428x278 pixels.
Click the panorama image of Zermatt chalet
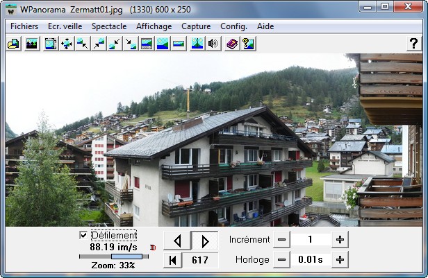(x=214, y=140)
